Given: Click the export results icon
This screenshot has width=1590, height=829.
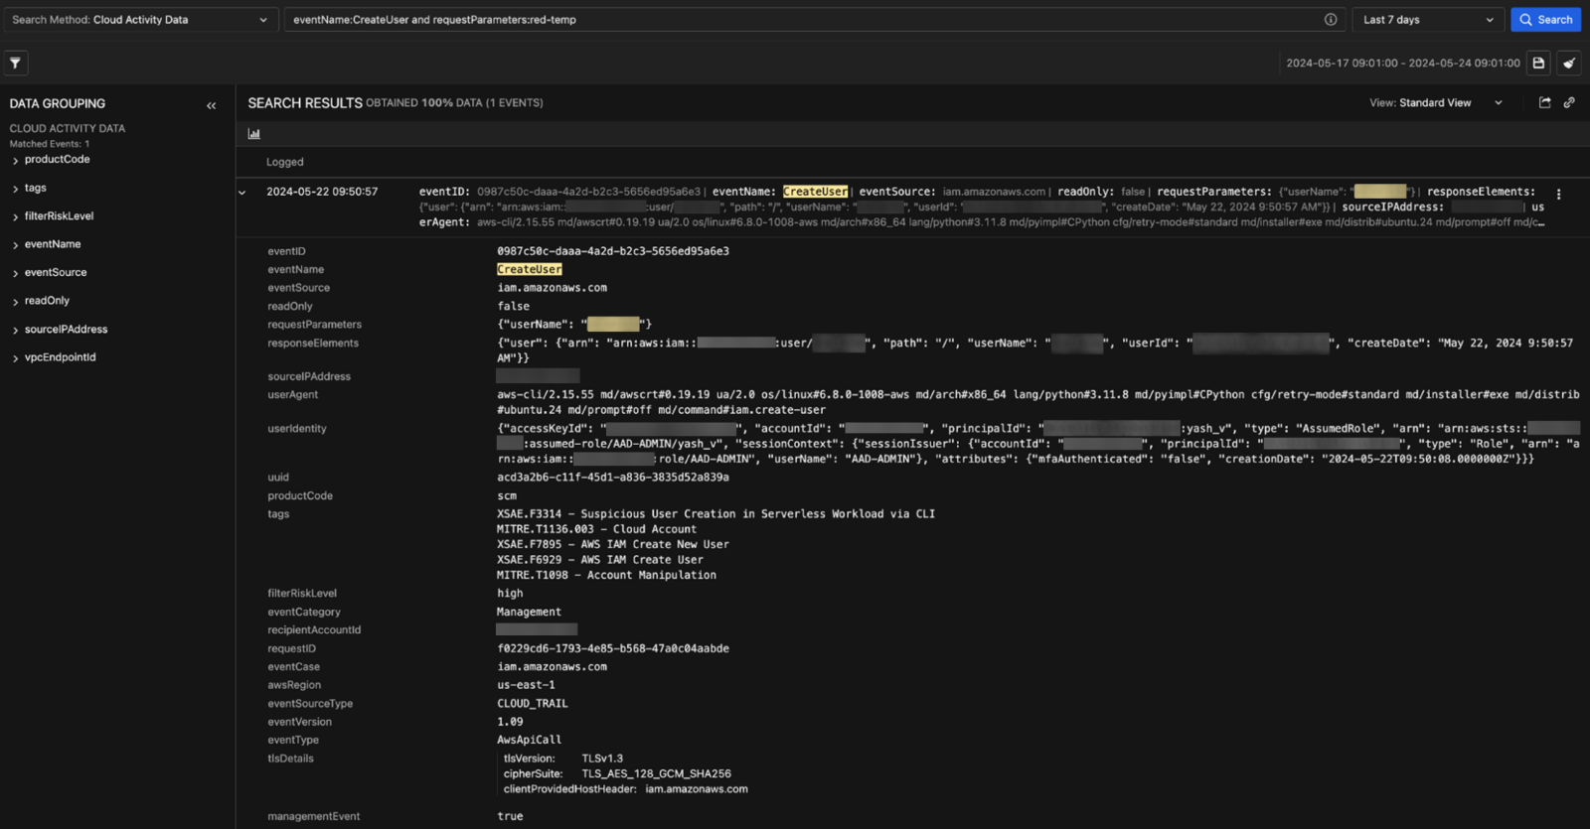Looking at the screenshot, I should [x=1544, y=103].
